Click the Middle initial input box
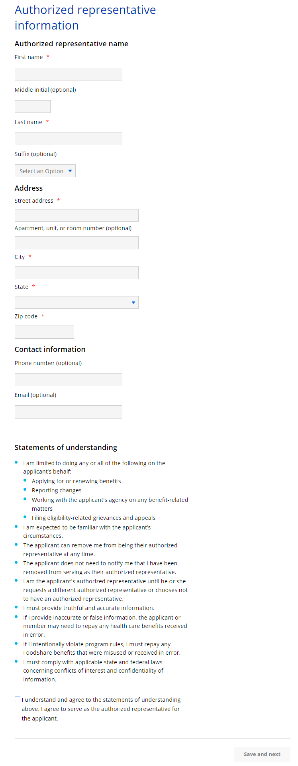The height and width of the screenshot is (766, 298). click(33, 107)
